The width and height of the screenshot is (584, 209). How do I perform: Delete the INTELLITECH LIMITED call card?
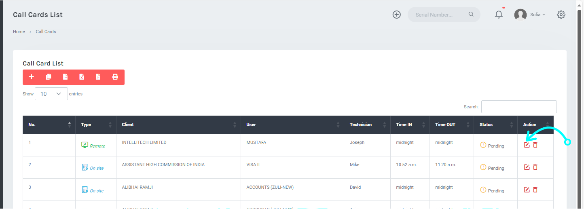click(535, 145)
